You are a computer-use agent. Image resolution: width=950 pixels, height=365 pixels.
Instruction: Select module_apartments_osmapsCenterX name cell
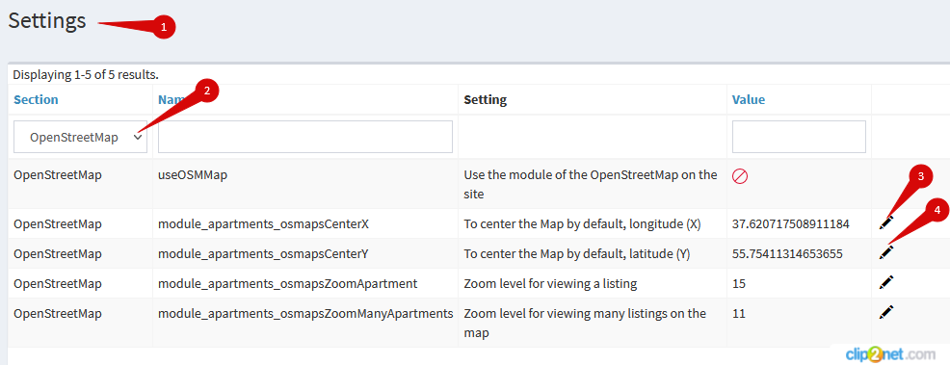click(x=264, y=224)
